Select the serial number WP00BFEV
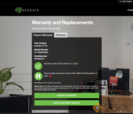Viewport: 133px width, 114px height. [x=39, y=59]
